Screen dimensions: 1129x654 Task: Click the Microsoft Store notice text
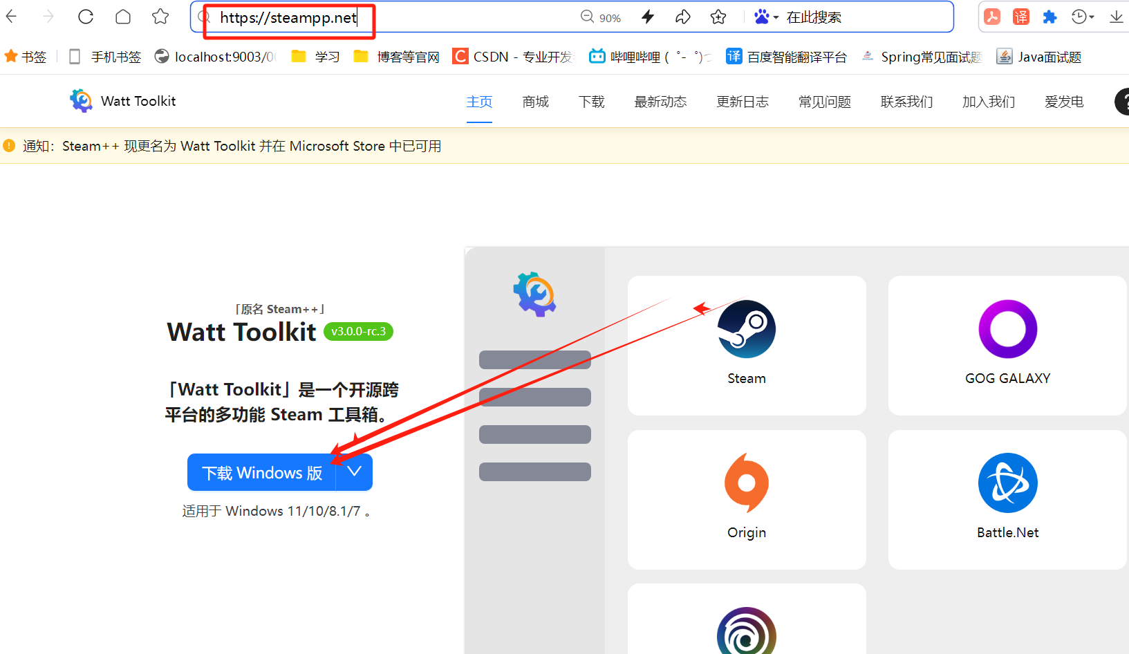tap(232, 146)
